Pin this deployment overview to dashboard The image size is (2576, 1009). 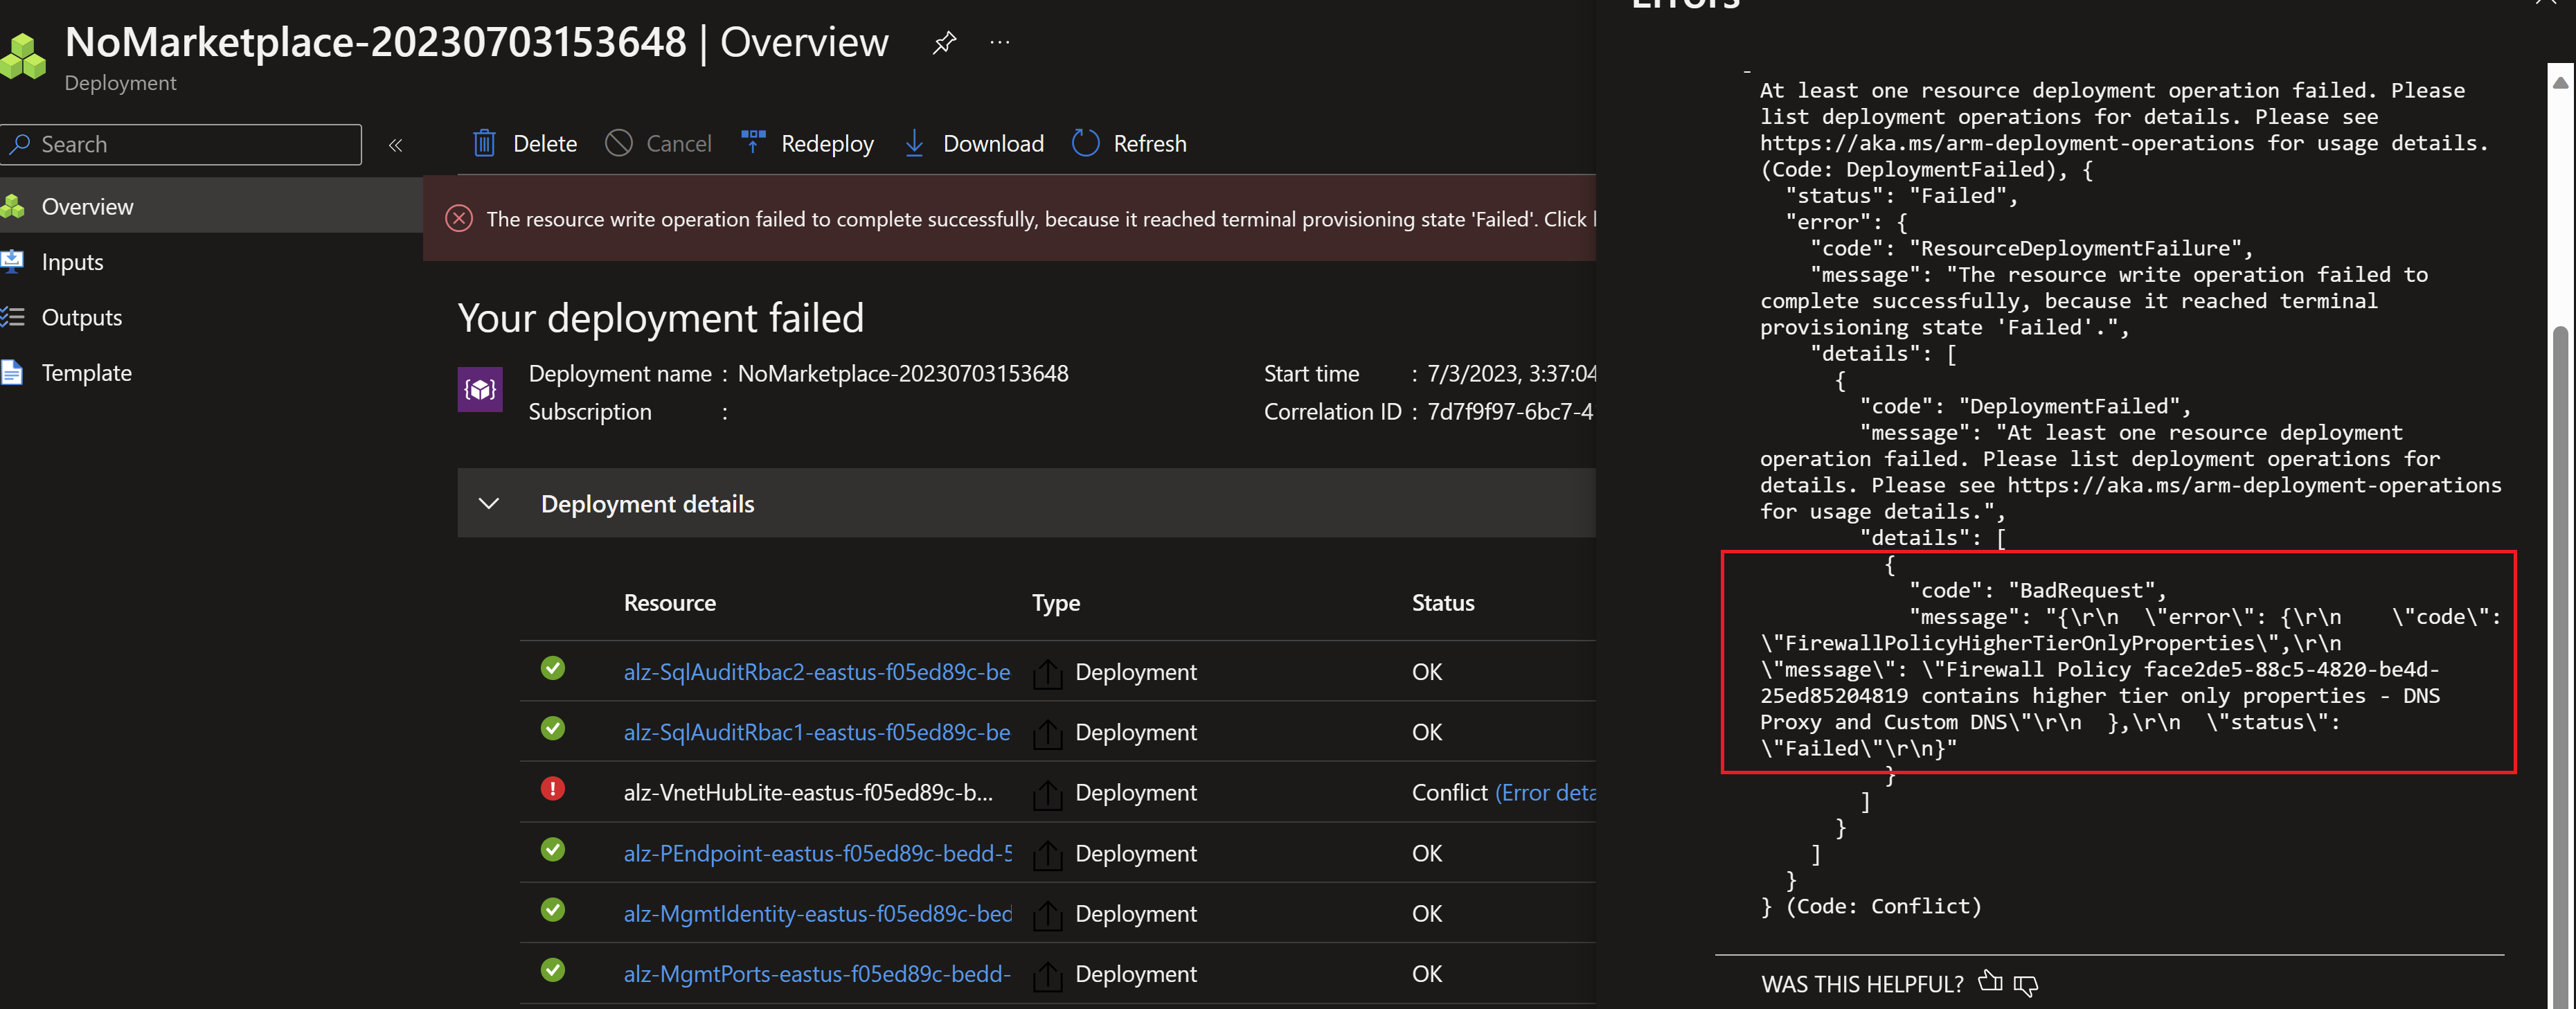943,42
